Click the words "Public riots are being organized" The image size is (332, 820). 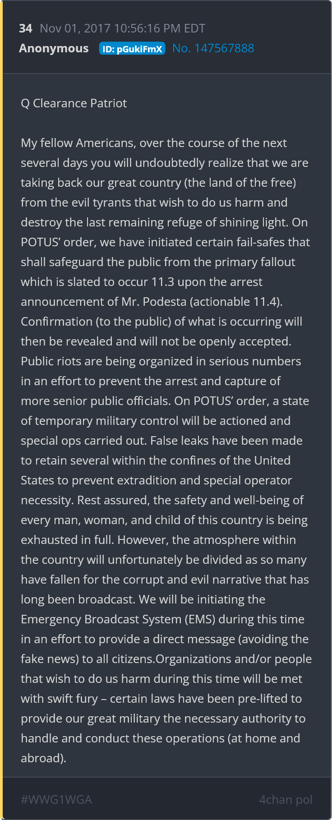click(106, 361)
